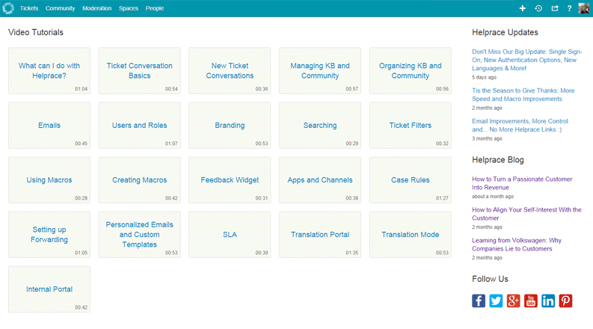
Task: Play 'What can I do with Helprace?' tutorial
Action: pos(49,71)
